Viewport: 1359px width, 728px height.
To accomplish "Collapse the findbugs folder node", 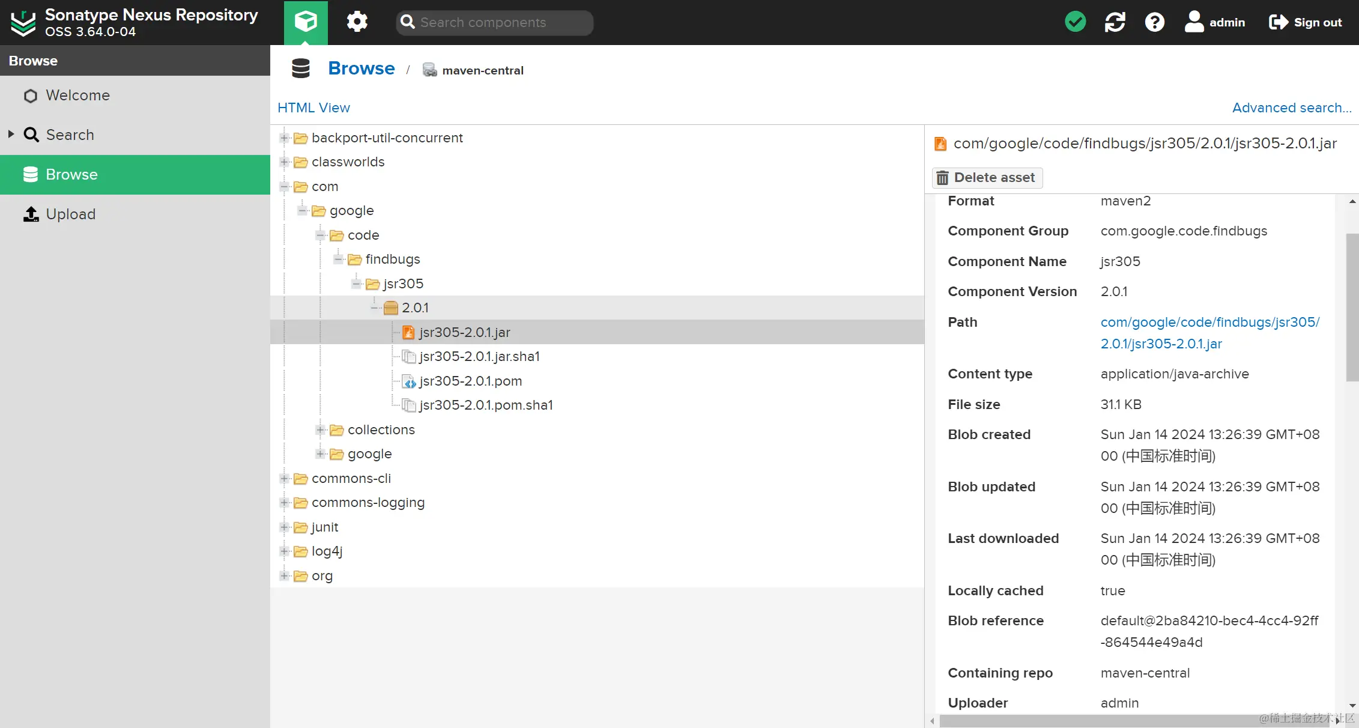I will [339, 259].
